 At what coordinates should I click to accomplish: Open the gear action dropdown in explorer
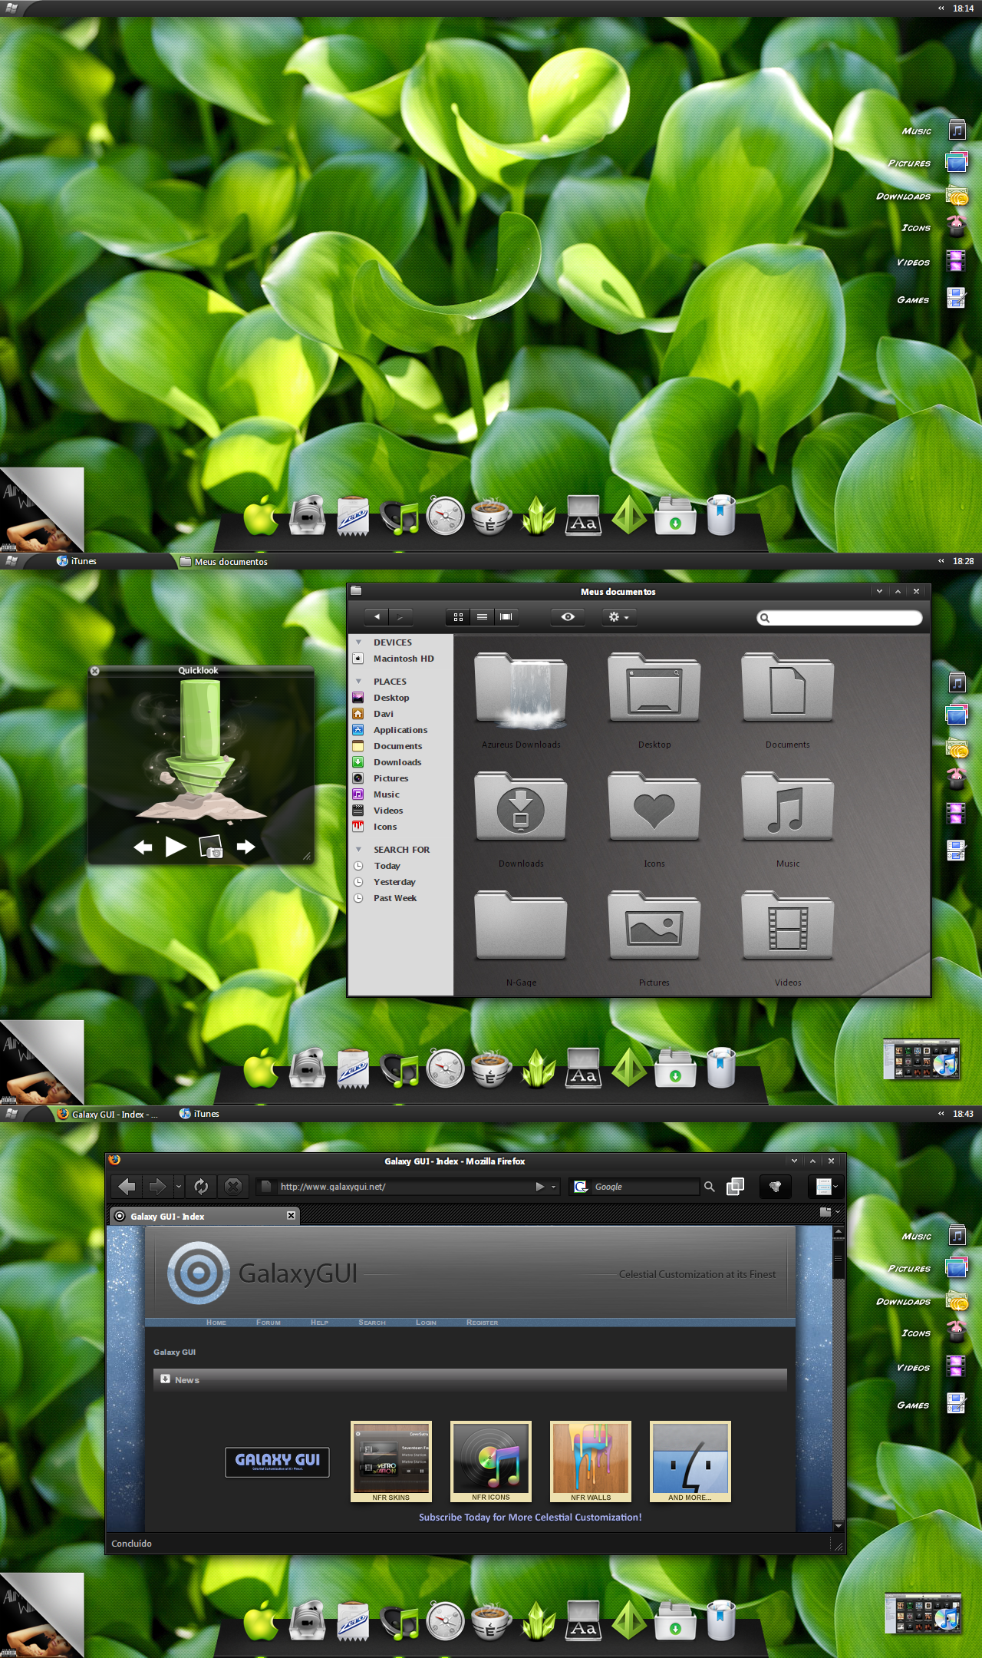618,616
